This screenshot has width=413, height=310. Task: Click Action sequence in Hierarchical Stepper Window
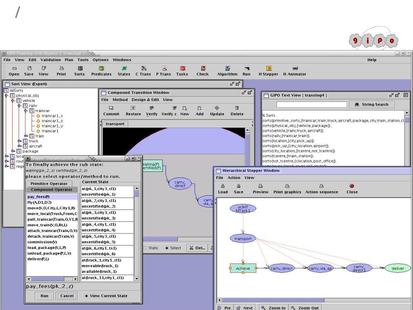[x=322, y=189]
